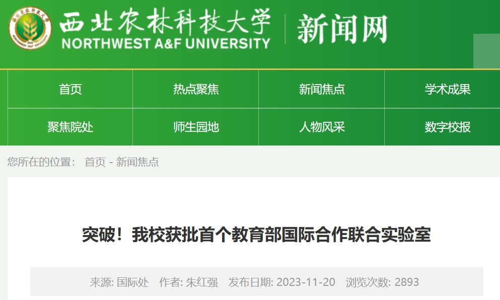Click the view count 浏览次数 2893
Screen dimensions: 500x300
click(382, 282)
